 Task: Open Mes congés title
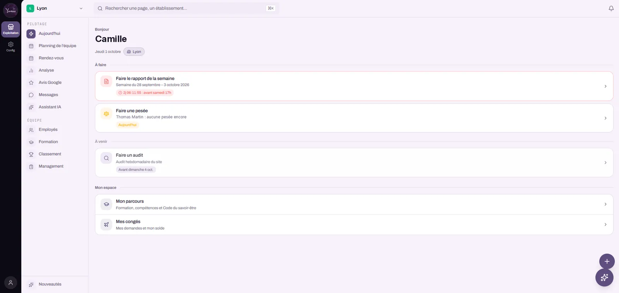click(x=128, y=222)
